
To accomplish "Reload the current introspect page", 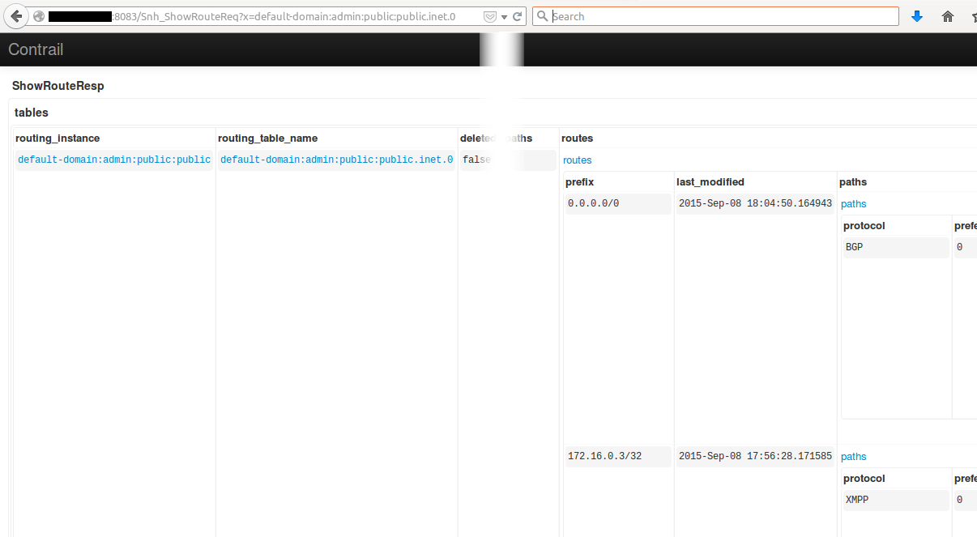I will (x=517, y=15).
